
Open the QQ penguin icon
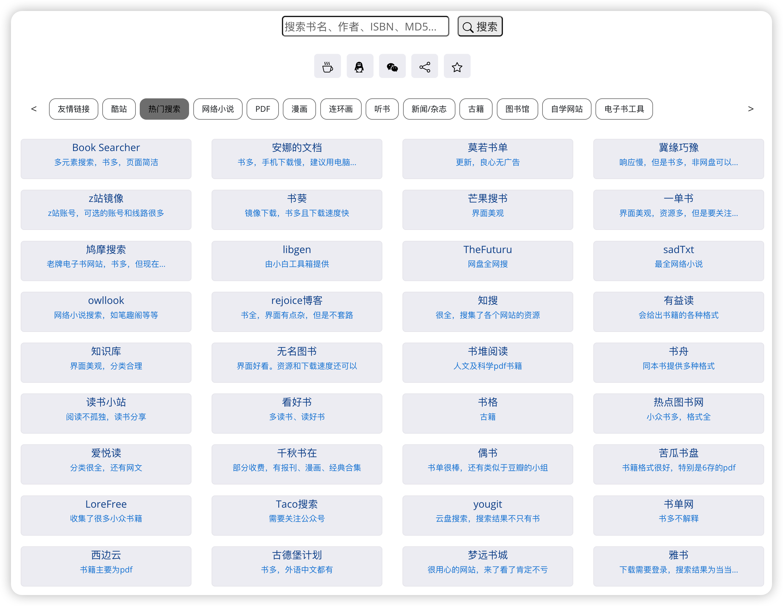360,66
